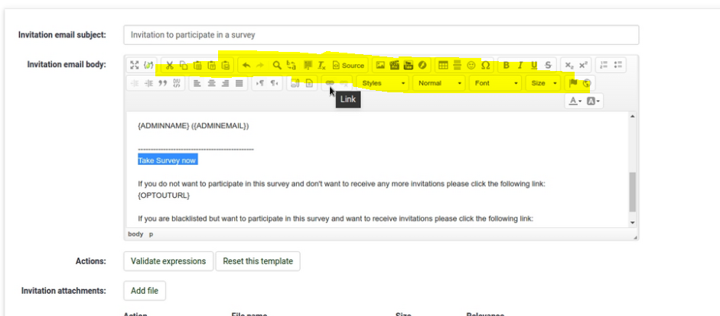Insert a video with the clapperboard icon
The image size is (720, 316).
coord(394,65)
